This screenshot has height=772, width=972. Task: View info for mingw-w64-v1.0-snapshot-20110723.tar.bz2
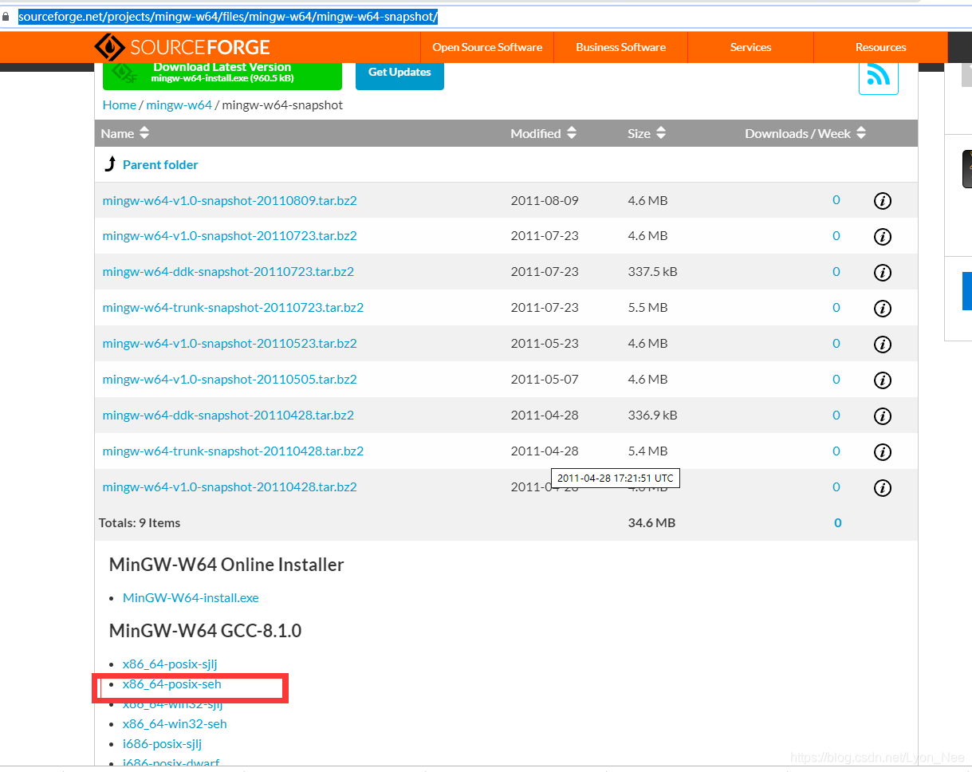coord(882,237)
